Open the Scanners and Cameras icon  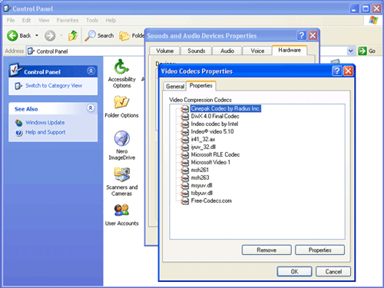click(122, 174)
